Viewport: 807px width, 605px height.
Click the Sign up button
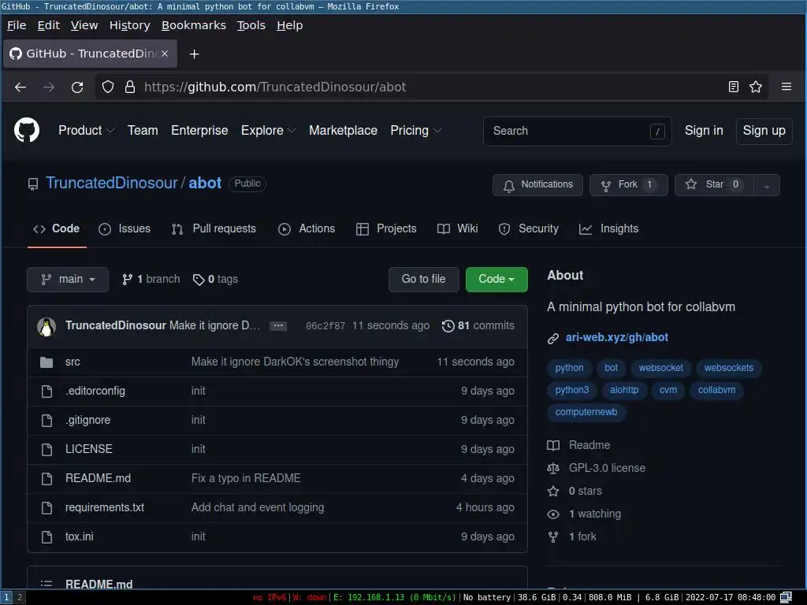point(764,132)
